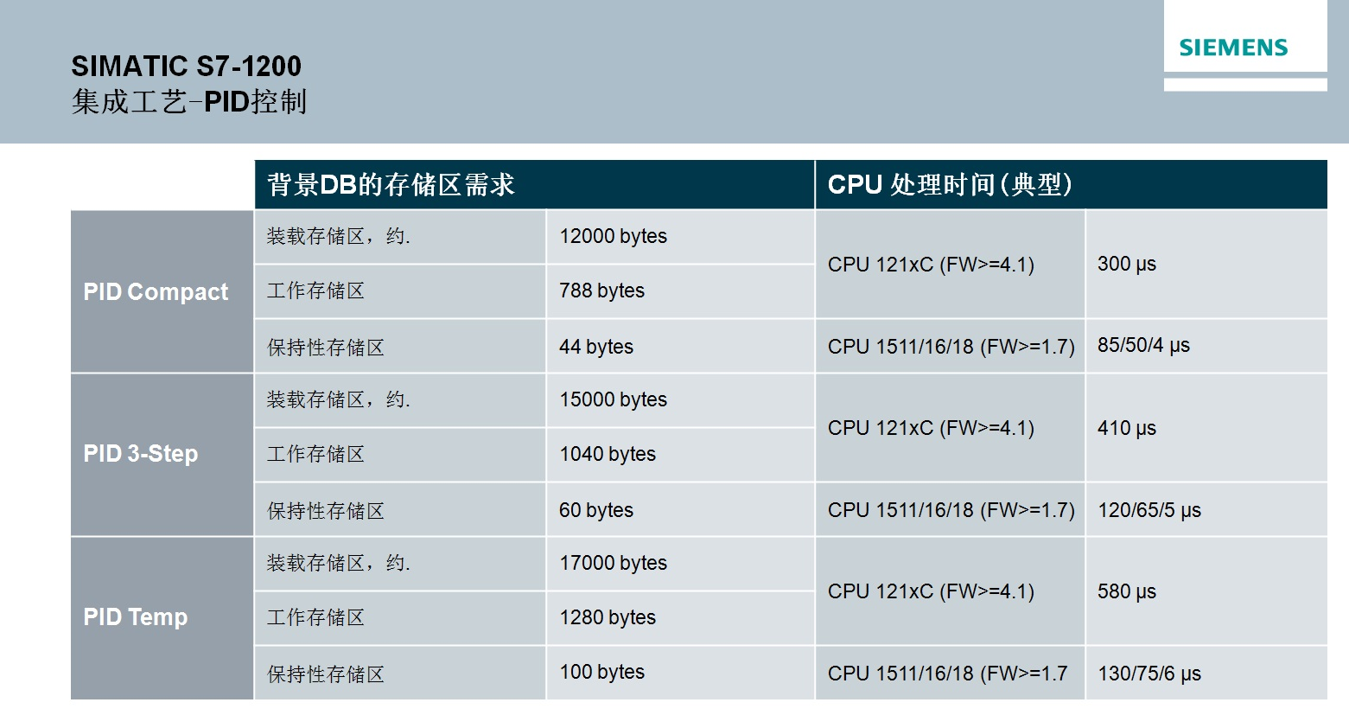Click the SIEMENS logo
Screen dimensions: 1349x728
(x=1233, y=48)
